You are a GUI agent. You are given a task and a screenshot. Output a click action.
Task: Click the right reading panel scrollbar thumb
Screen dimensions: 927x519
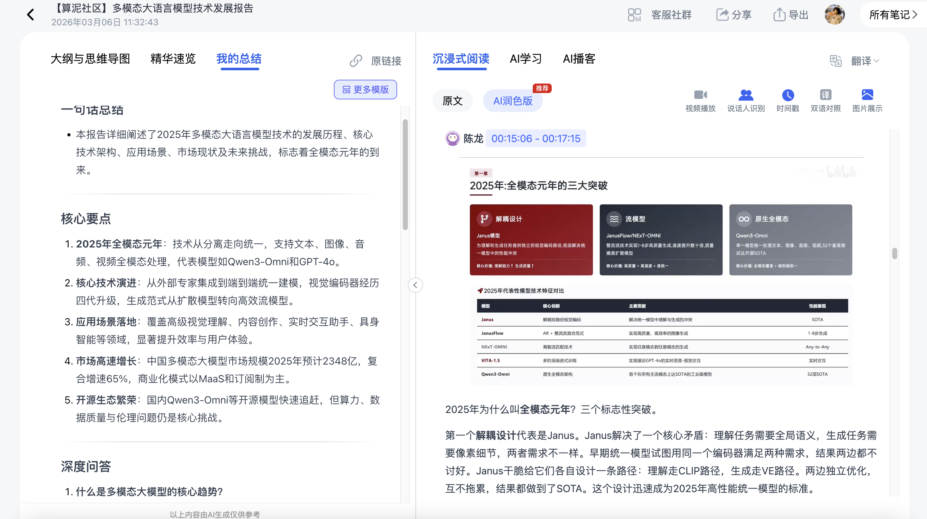click(895, 253)
